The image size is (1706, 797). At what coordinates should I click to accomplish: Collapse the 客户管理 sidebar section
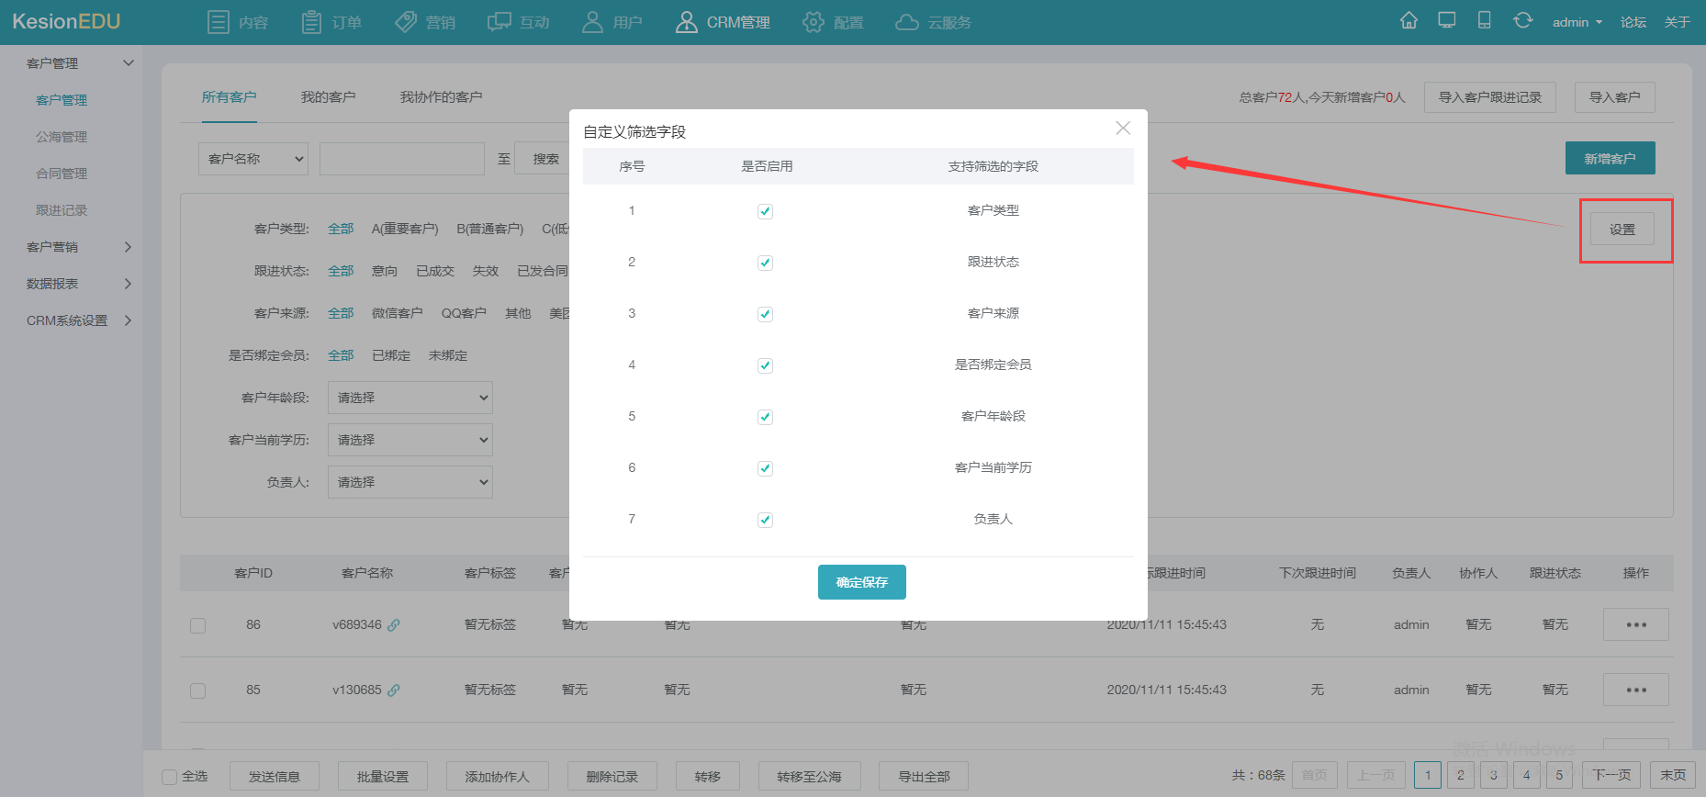coord(81,63)
